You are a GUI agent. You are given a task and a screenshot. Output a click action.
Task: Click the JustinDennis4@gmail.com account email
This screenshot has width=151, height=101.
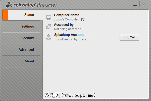click(x=73, y=39)
